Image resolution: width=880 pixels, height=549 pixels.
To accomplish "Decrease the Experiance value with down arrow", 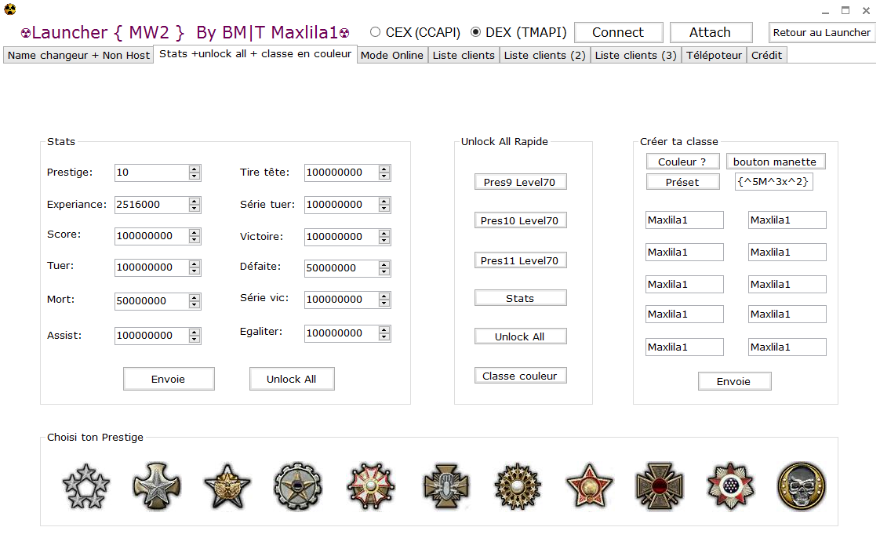I will pyautogui.click(x=195, y=209).
